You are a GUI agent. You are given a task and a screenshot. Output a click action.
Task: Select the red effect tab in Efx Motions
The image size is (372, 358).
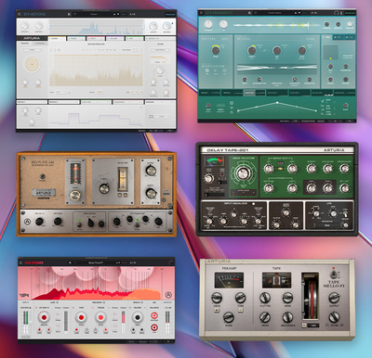(x=95, y=38)
